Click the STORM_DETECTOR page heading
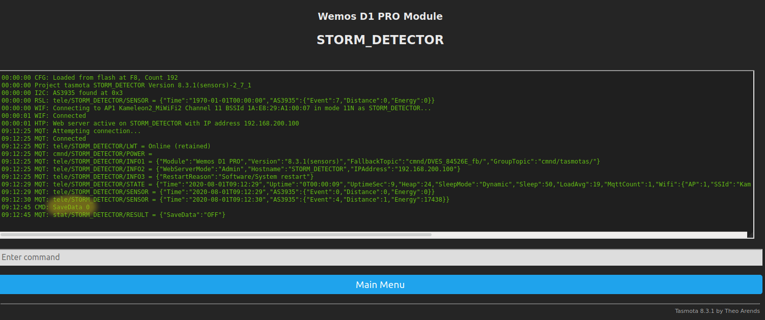 coord(380,40)
